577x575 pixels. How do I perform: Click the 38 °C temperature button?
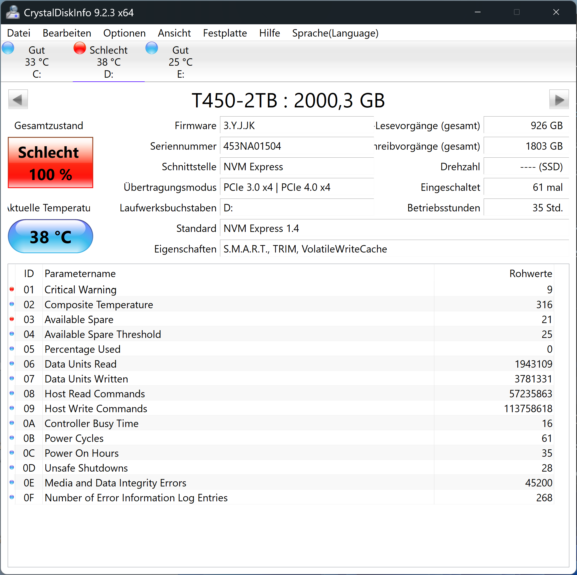point(51,237)
